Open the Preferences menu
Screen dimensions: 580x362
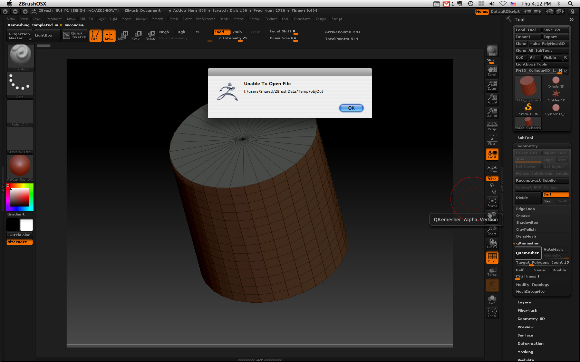click(x=205, y=19)
